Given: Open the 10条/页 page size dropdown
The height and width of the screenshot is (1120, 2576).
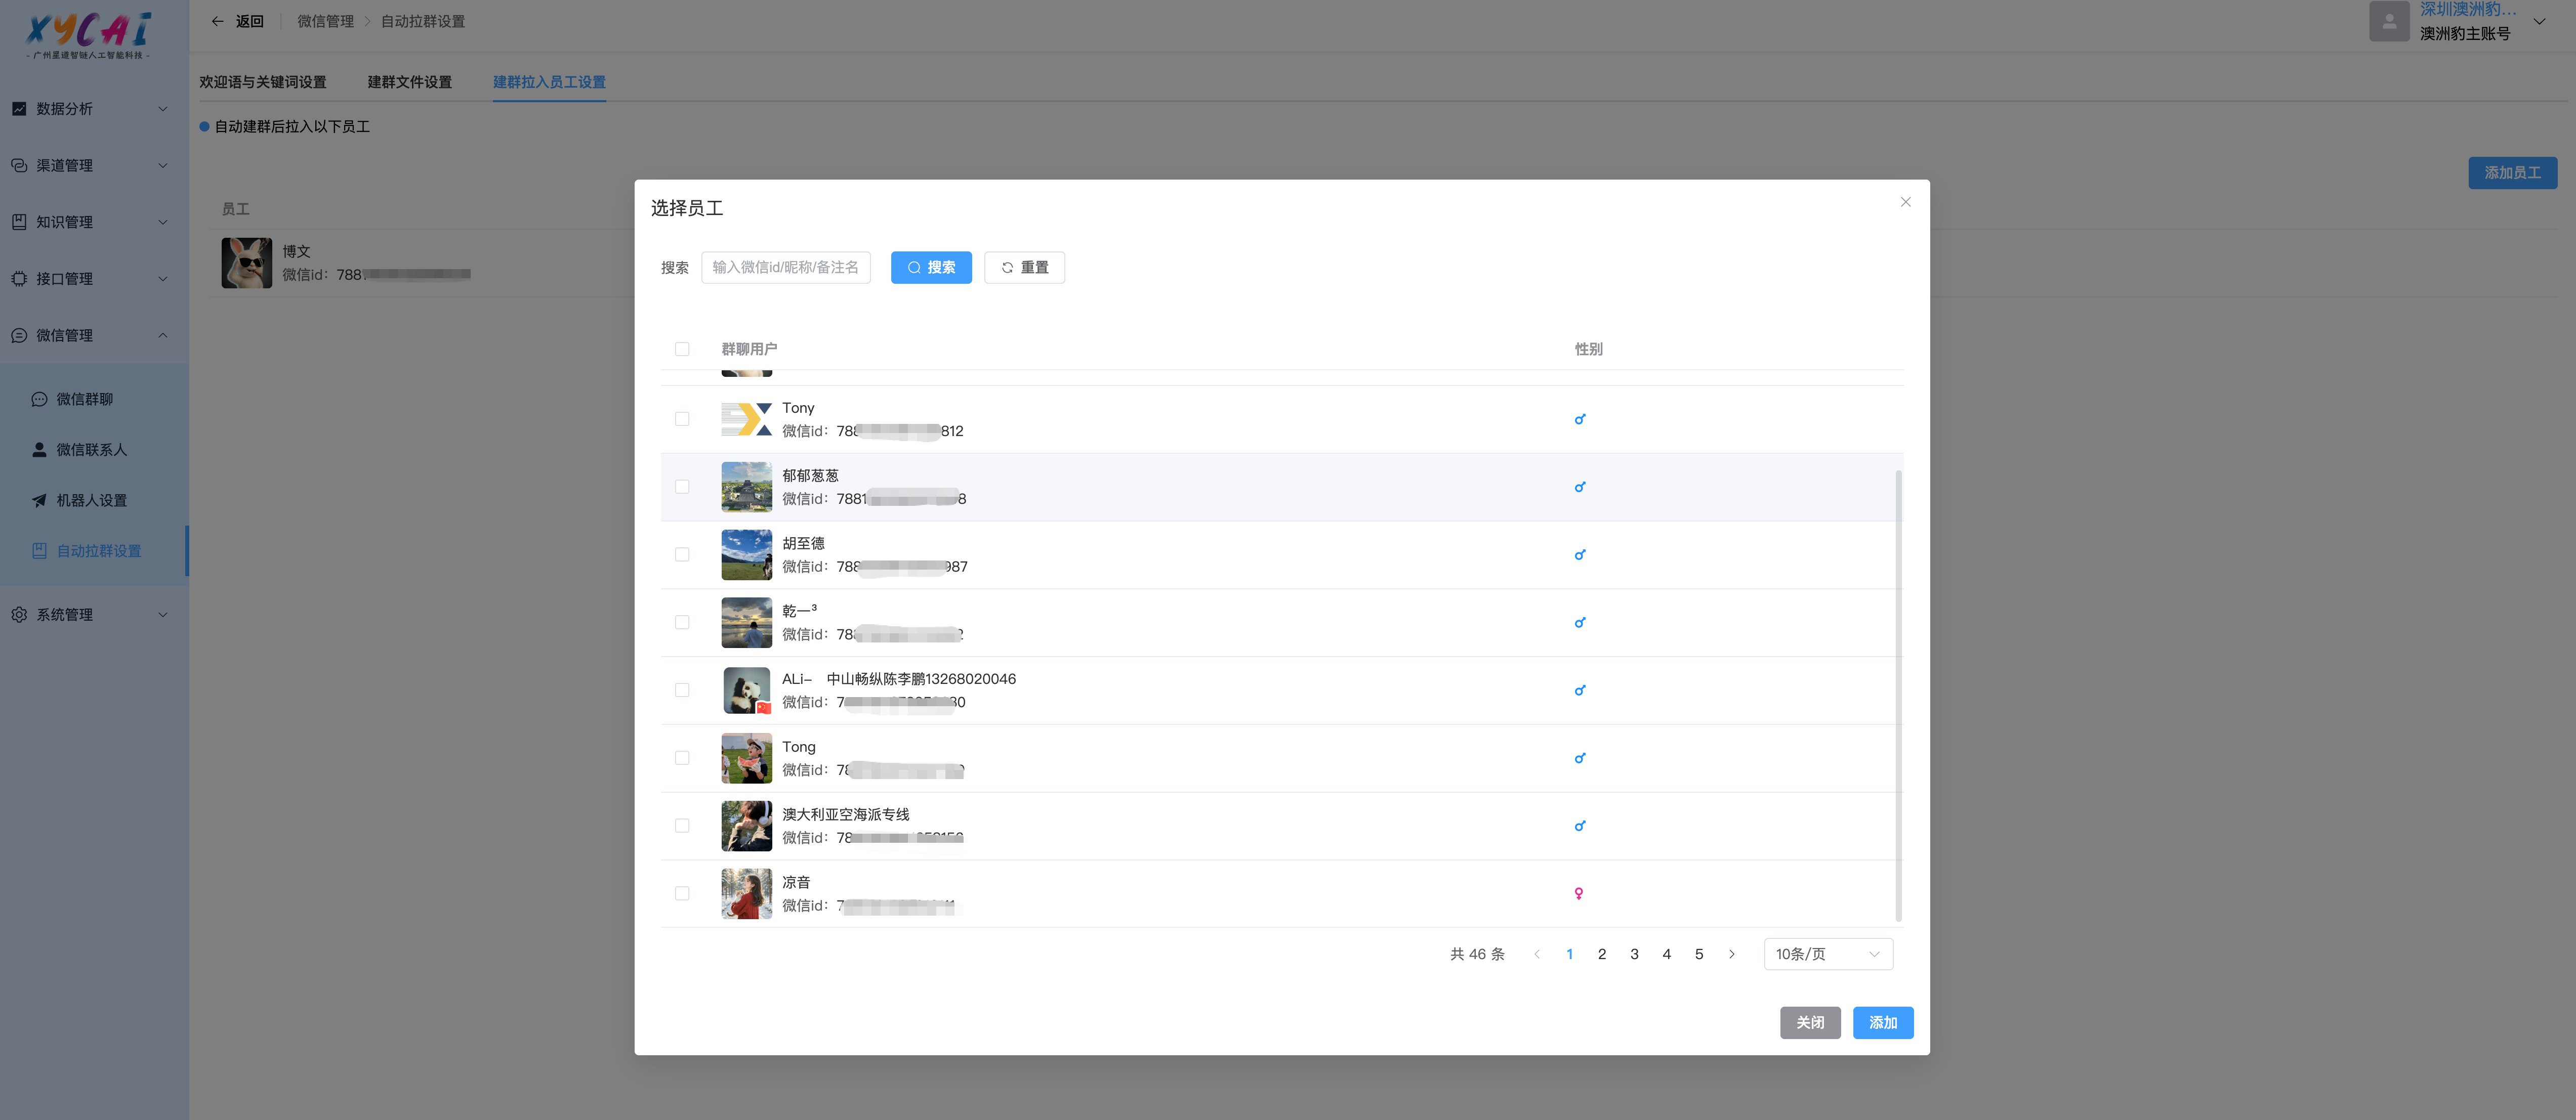Looking at the screenshot, I should pyautogui.click(x=1827, y=954).
